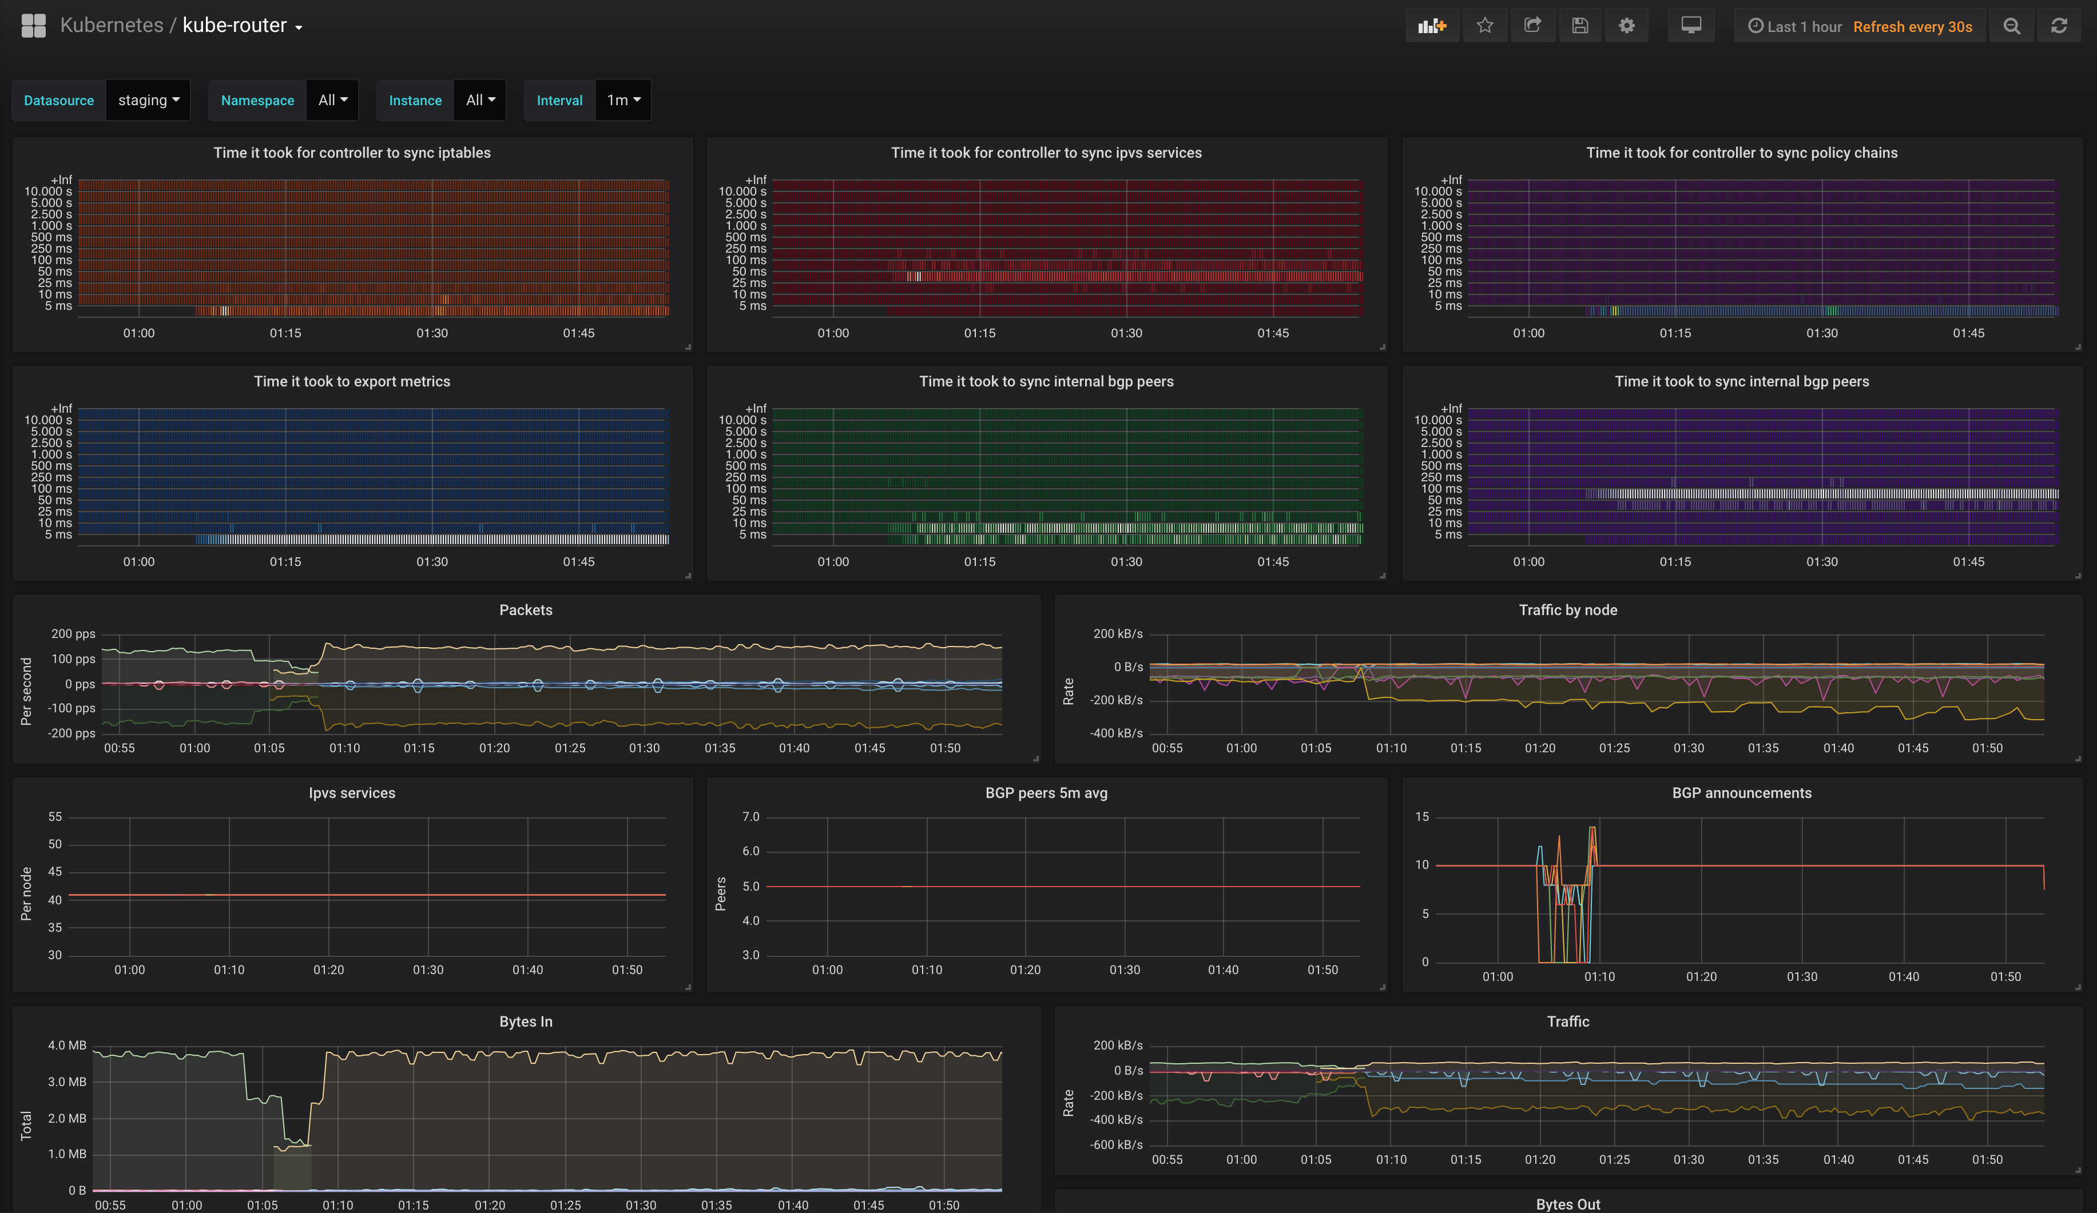2097x1213 pixels.
Task: Click the zoom out magnifier icon
Action: pos(2011,26)
